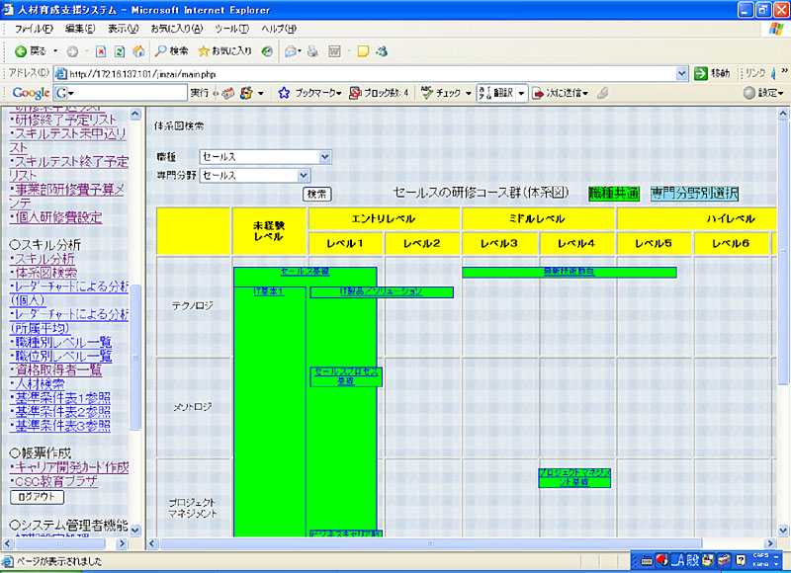Image resolution: width=791 pixels, height=573 pixels.
Task: Toggle the 般 conversion mode in the language bar
Action: (x=693, y=560)
